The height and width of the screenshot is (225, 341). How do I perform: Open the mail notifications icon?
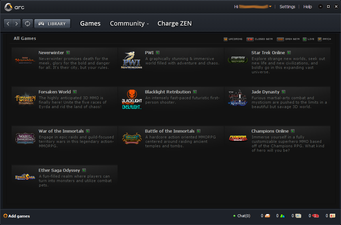click(268, 216)
